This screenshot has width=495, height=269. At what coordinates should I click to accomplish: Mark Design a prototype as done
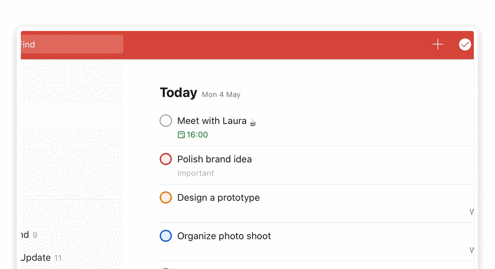166,197
